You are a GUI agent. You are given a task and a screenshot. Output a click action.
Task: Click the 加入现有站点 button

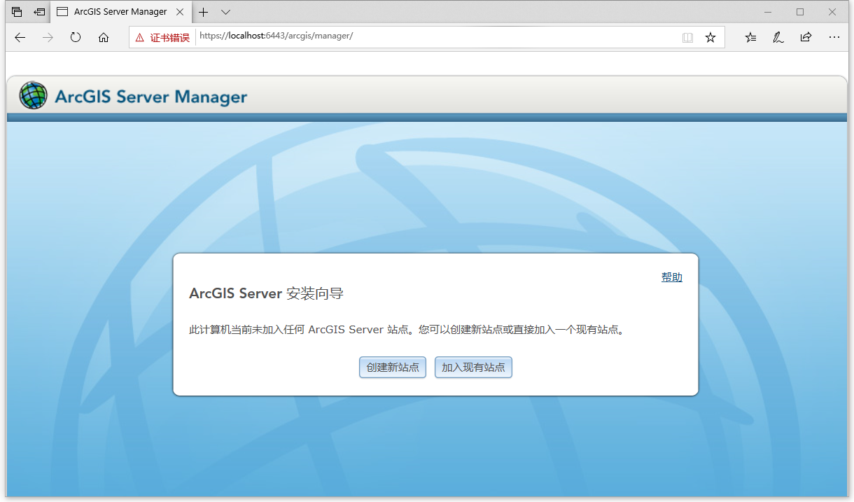click(473, 368)
